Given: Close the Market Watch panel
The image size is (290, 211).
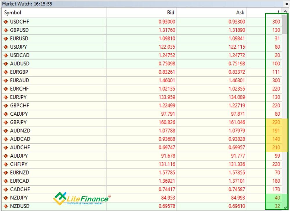Looking at the screenshot, I should (286, 4).
